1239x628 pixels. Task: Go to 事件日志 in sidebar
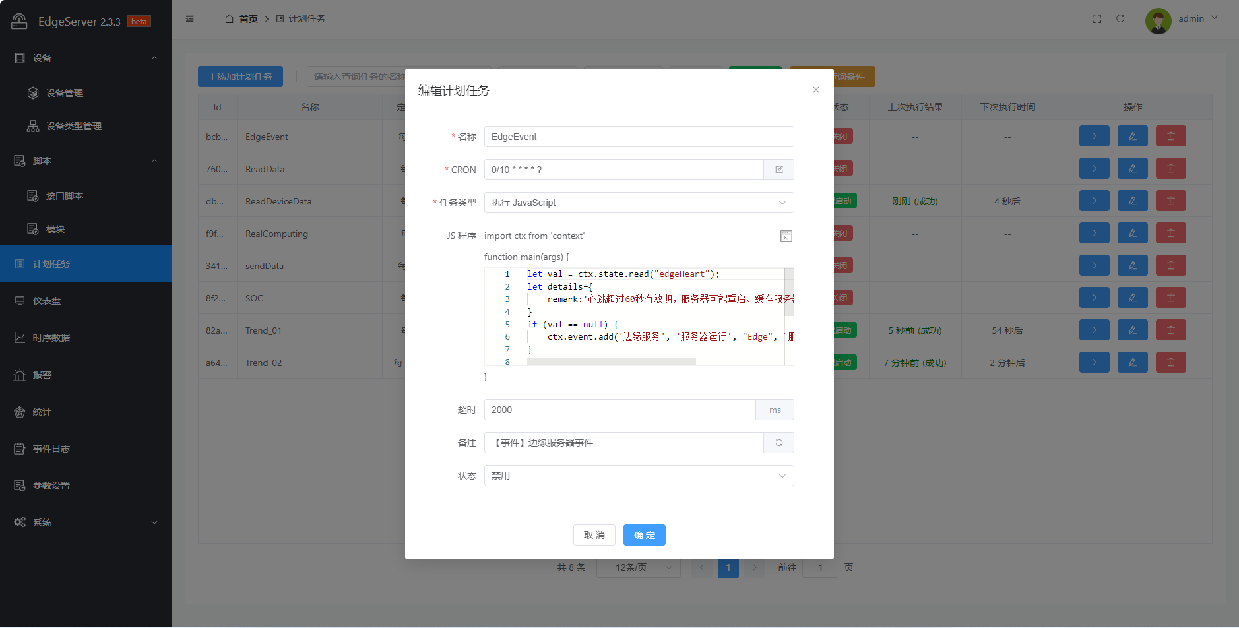point(51,449)
